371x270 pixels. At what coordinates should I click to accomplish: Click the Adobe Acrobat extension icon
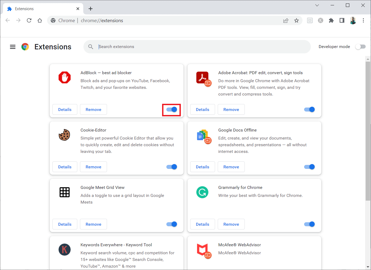[x=204, y=79]
